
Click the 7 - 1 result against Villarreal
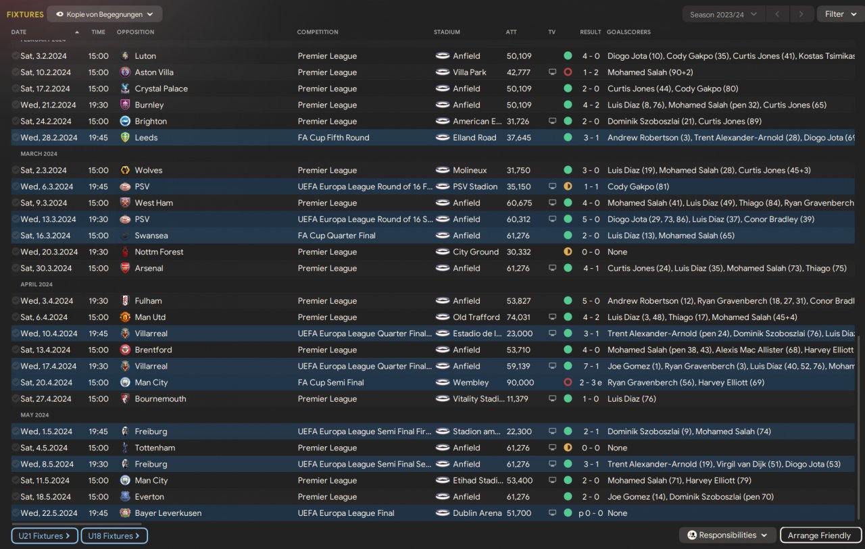(591, 366)
